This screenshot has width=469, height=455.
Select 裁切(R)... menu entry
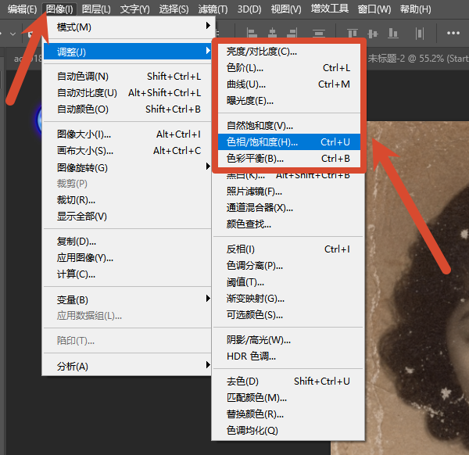tap(127, 200)
